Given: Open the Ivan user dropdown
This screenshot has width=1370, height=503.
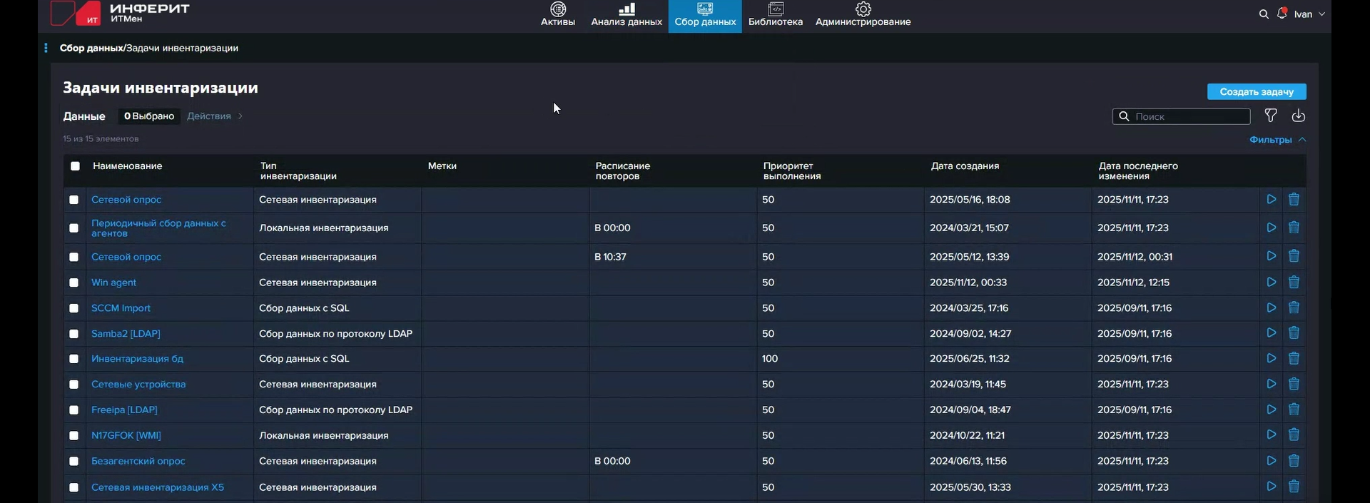Looking at the screenshot, I should click(1309, 14).
